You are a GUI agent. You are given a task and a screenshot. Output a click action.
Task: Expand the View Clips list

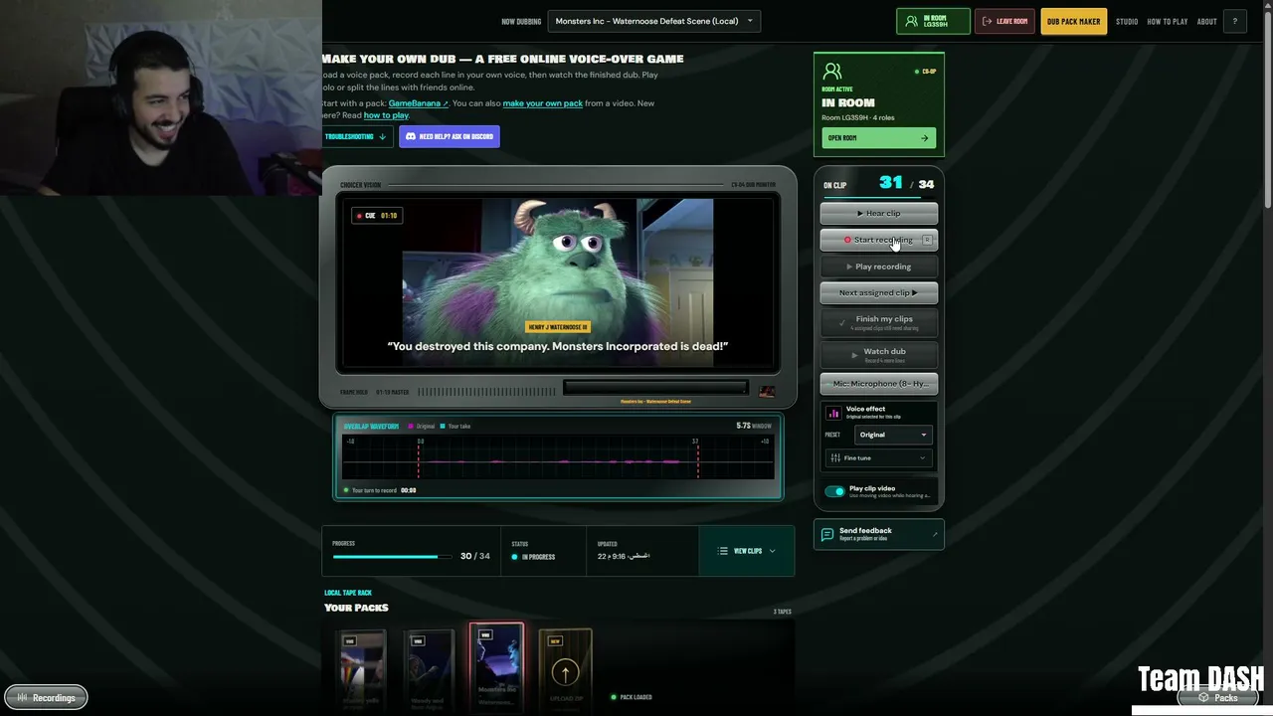pos(747,551)
